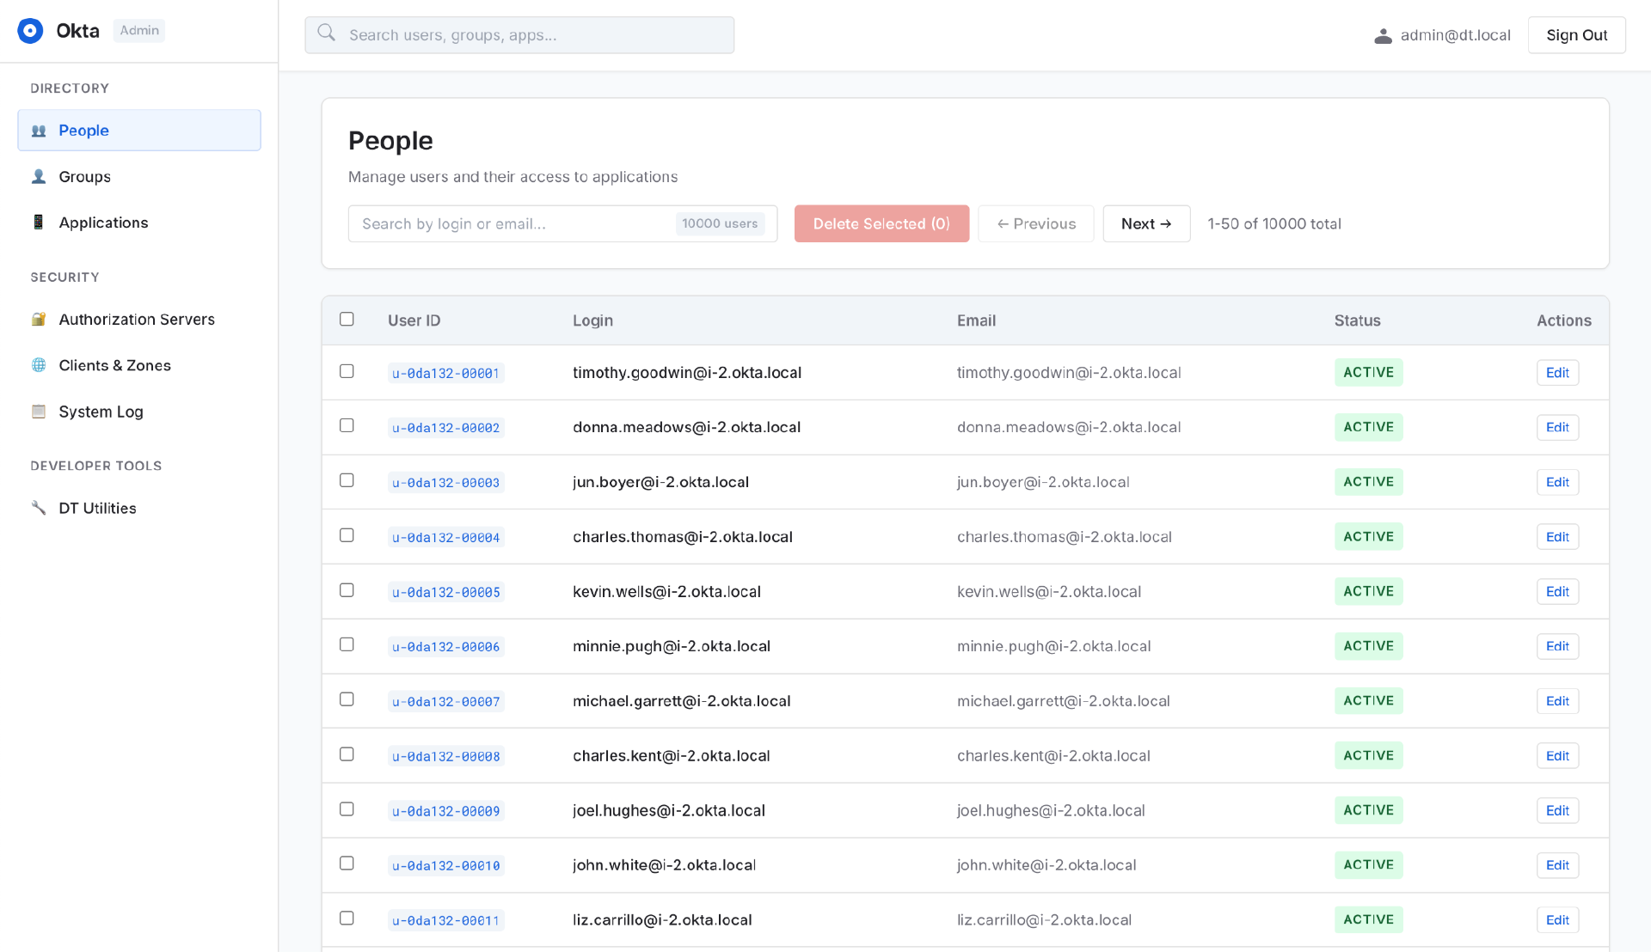Click the Clients & Zones globe icon
Screen dimensions: 1651x952
(39, 365)
